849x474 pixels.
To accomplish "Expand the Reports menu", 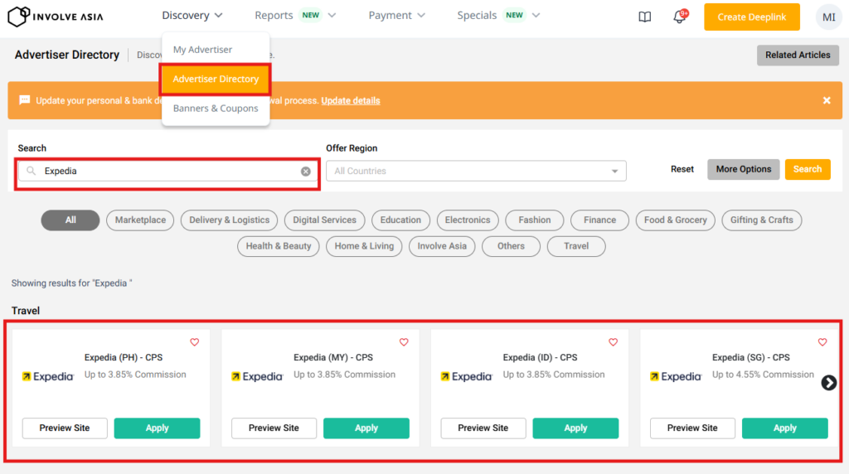I will (295, 16).
